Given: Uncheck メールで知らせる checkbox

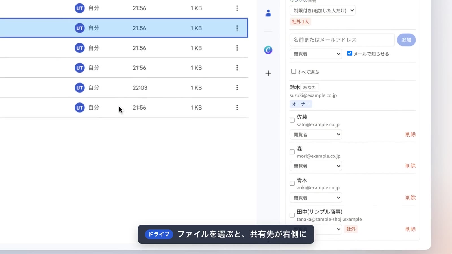Looking at the screenshot, I should click(x=350, y=53).
